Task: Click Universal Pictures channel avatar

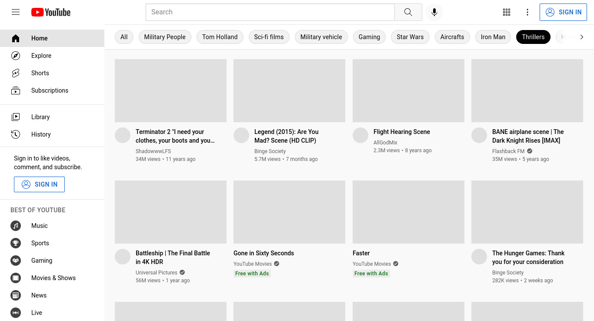Action: point(123,257)
